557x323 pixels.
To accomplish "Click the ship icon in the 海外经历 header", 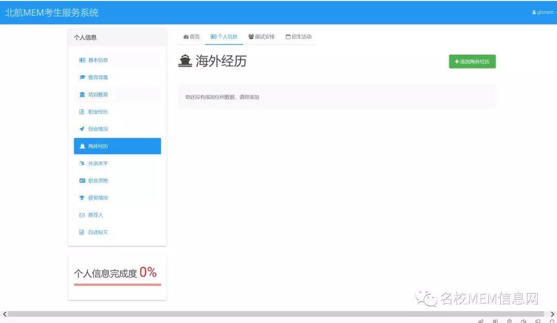I will (x=186, y=61).
